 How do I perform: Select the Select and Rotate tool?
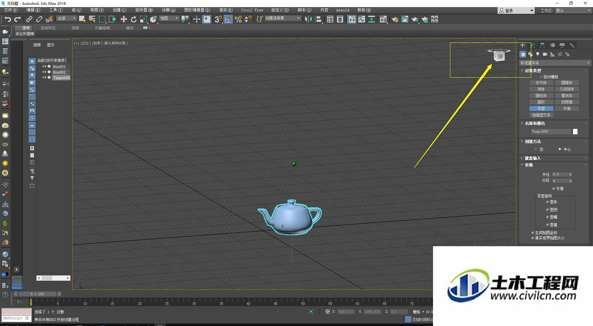click(x=133, y=19)
